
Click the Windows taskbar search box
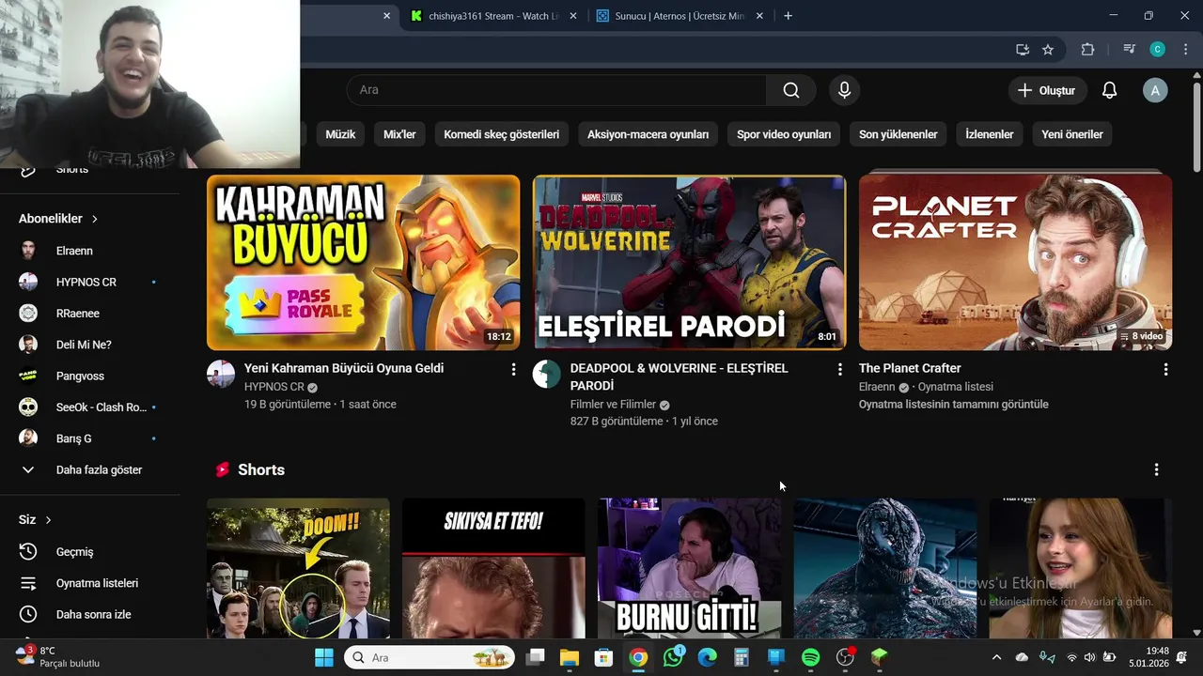click(429, 657)
